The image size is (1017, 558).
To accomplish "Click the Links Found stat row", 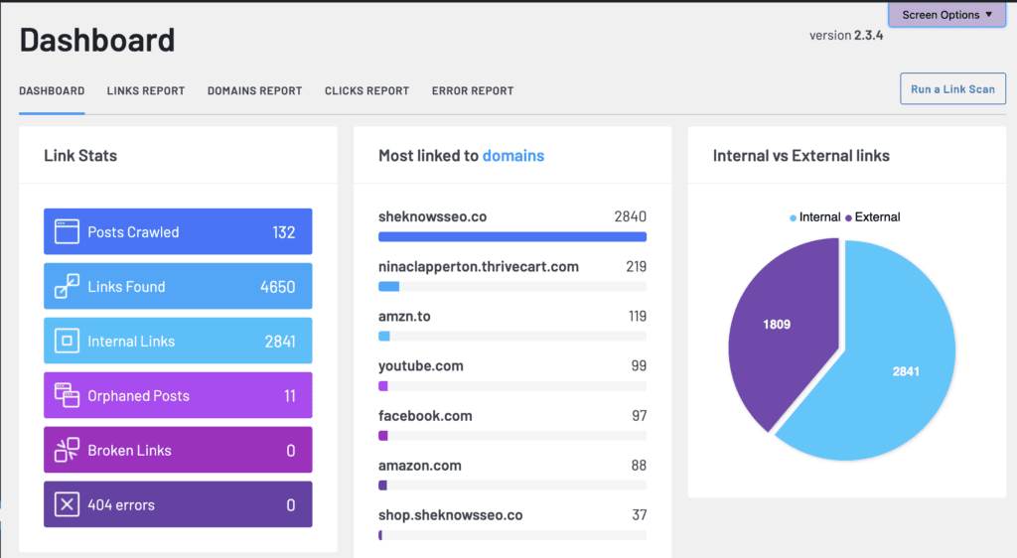I will coord(178,286).
